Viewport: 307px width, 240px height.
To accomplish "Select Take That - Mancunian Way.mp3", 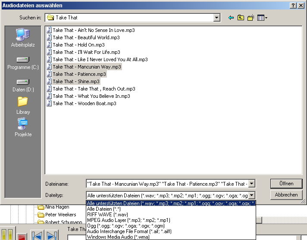I will coord(84,67).
